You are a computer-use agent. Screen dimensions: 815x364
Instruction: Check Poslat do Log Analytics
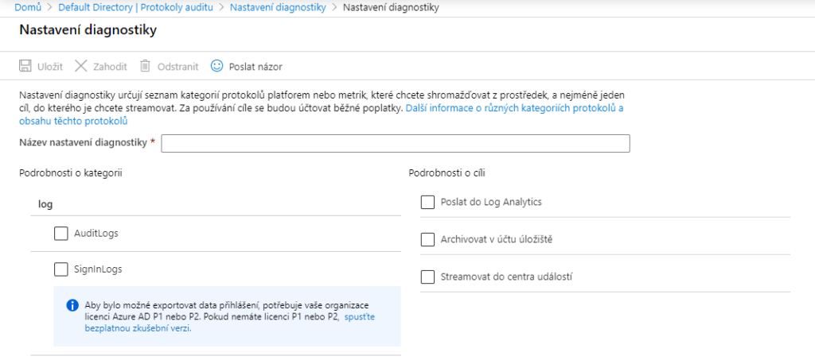point(427,202)
